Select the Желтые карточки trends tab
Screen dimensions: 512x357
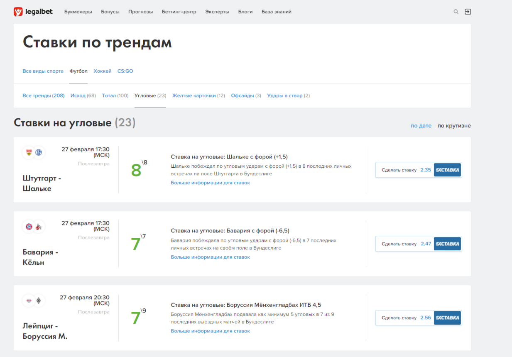click(x=194, y=95)
